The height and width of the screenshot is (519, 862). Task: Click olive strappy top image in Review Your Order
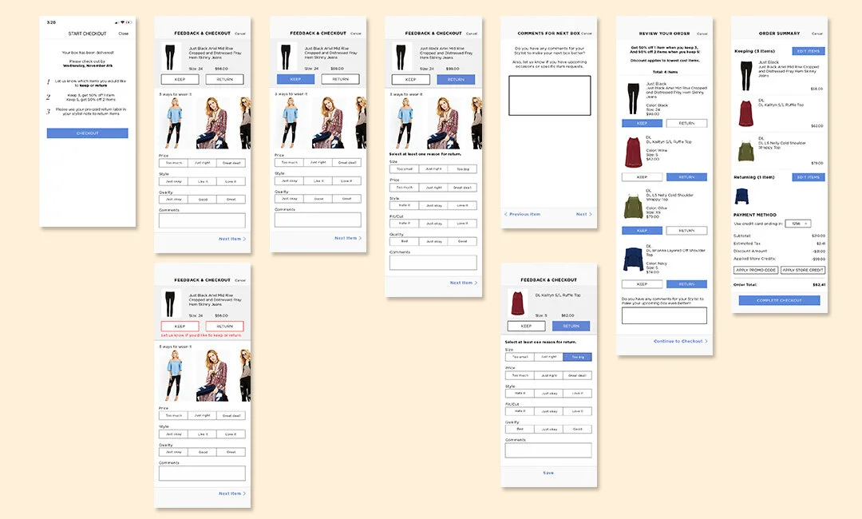click(x=633, y=206)
